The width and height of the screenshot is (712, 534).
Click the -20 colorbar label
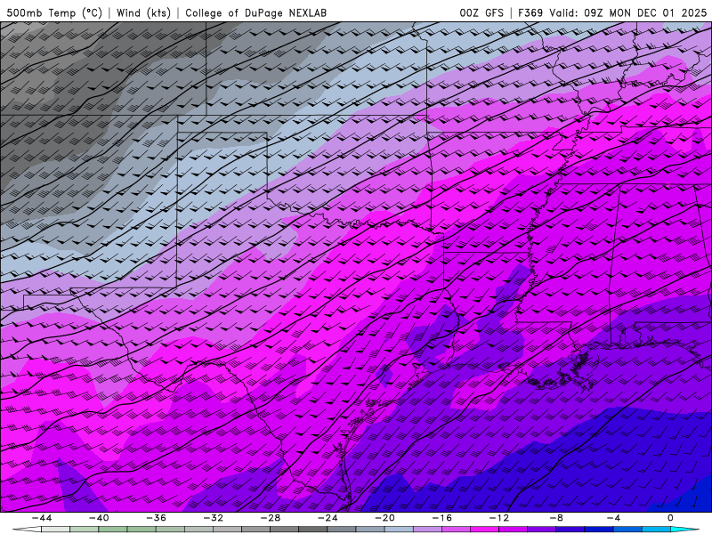(384, 518)
